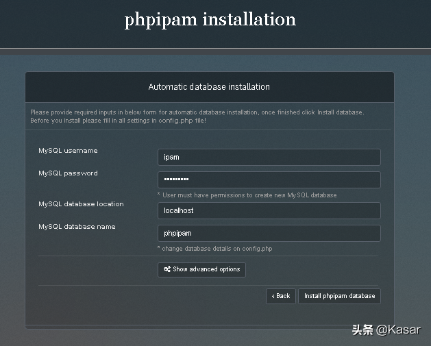Viewport: 431px width, 346px height.
Task: Click the Automatic database installation panel header
Action: [209, 87]
